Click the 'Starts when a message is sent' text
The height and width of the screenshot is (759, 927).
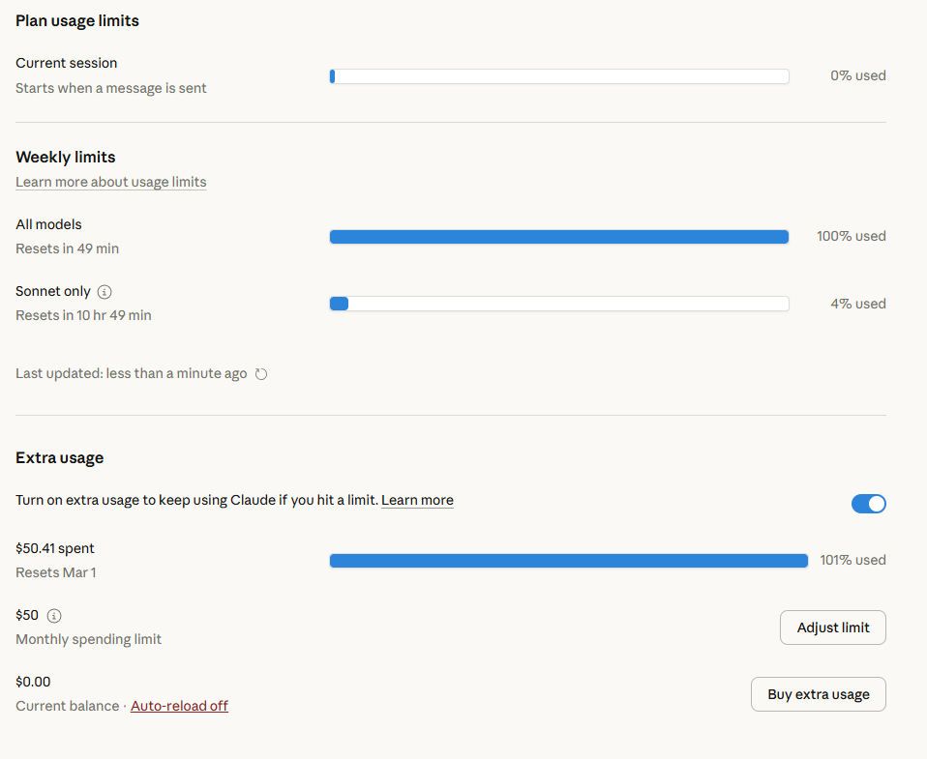(111, 88)
